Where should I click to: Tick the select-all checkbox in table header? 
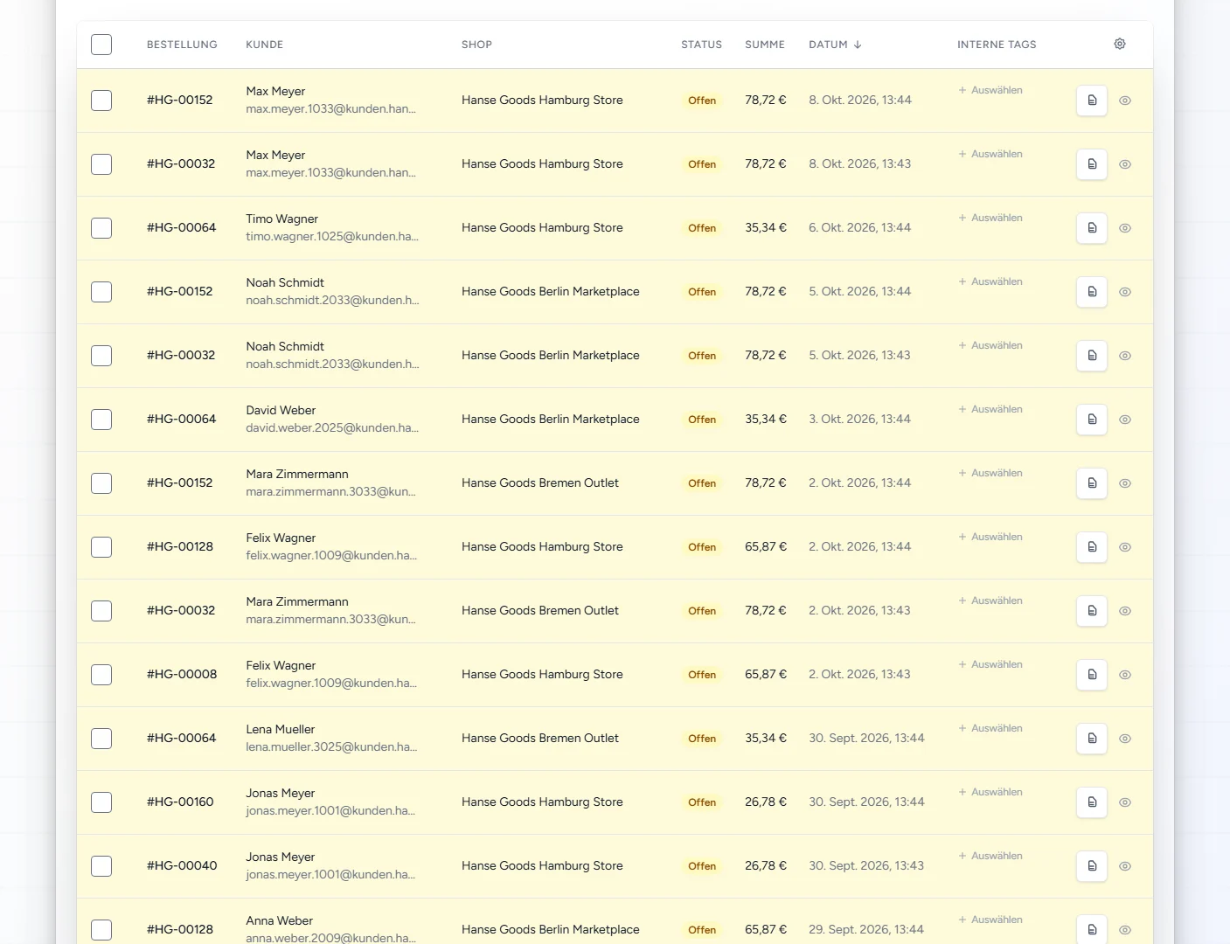(x=101, y=45)
